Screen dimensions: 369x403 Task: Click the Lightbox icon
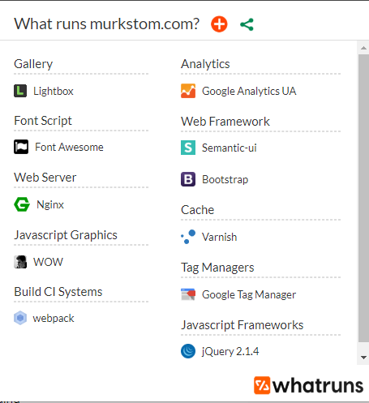[x=20, y=91]
